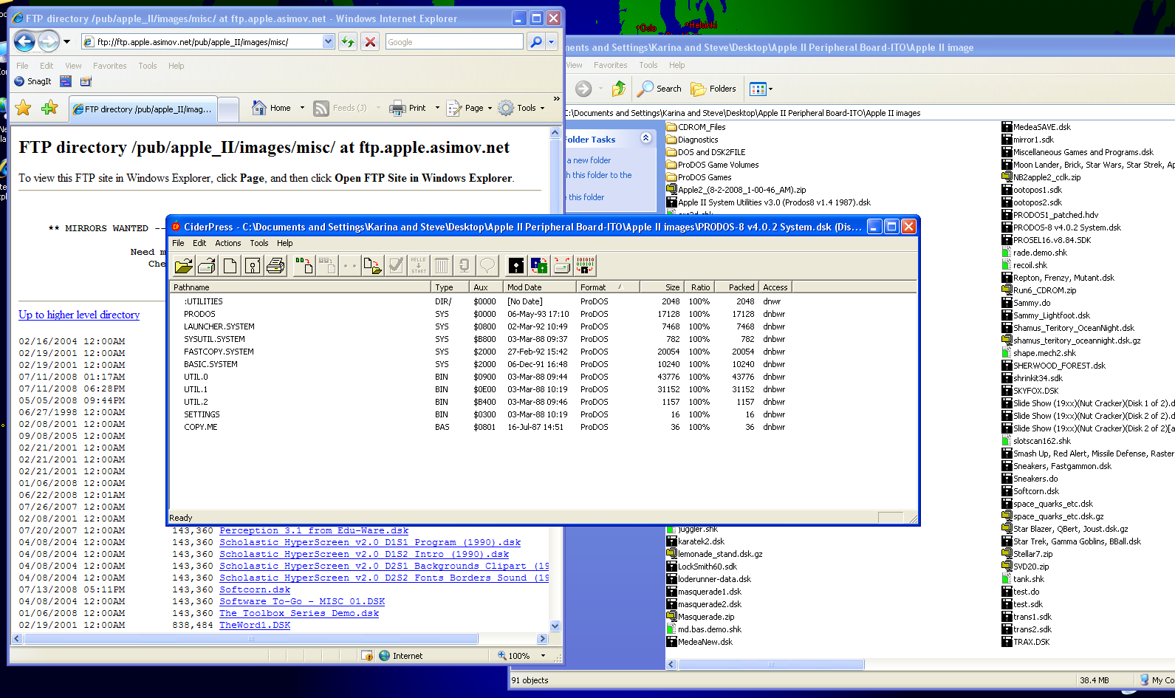
Task: Open CiderPress File menu
Action: click(178, 243)
